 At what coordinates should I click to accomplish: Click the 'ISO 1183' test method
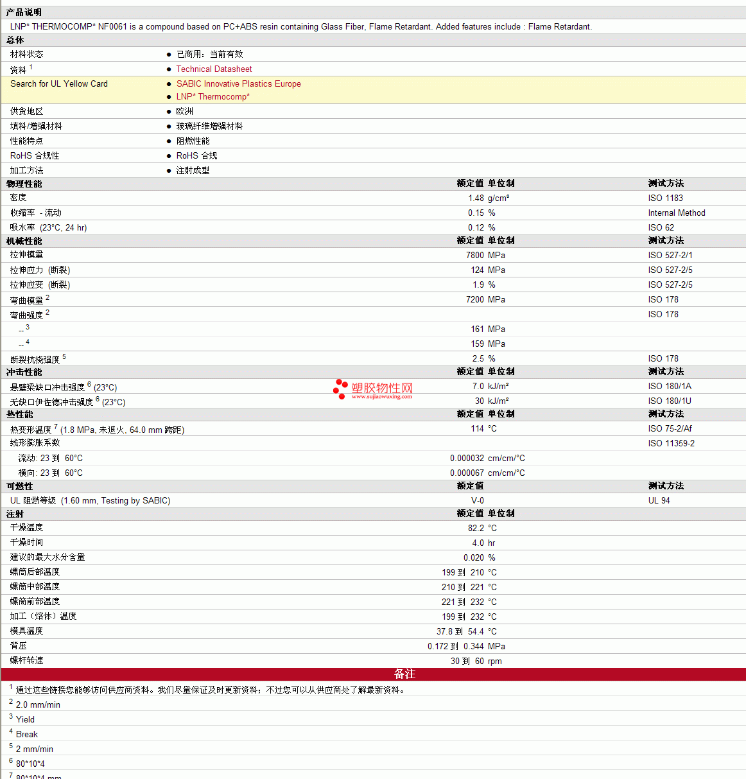click(665, 198)
